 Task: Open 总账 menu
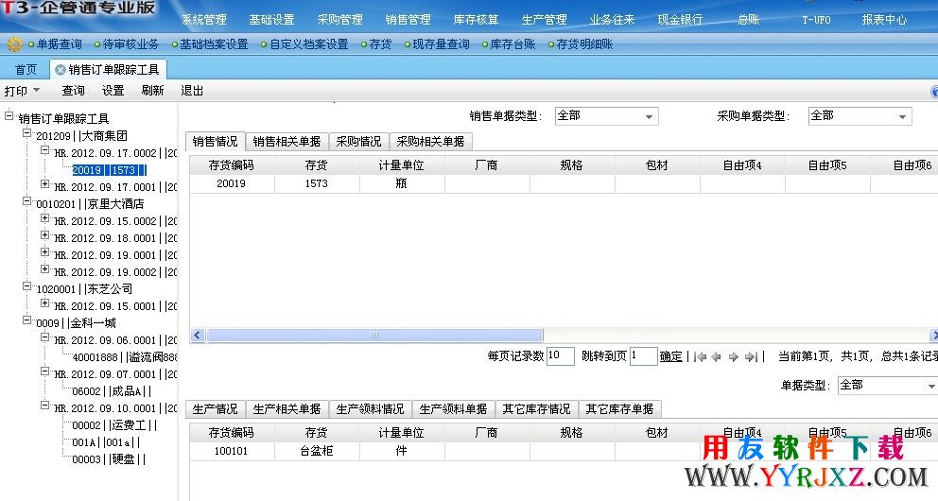[748, 20]
